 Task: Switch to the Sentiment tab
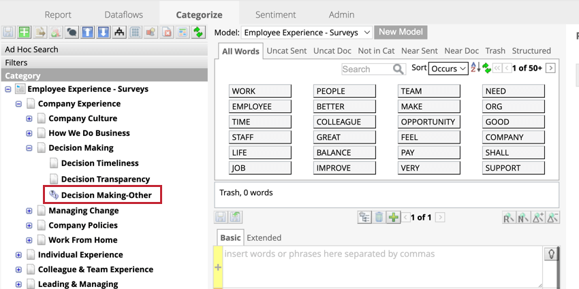click(275, 15)
